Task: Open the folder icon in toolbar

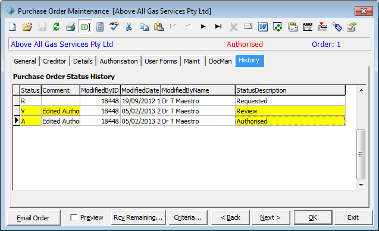Action: point(27,27)
